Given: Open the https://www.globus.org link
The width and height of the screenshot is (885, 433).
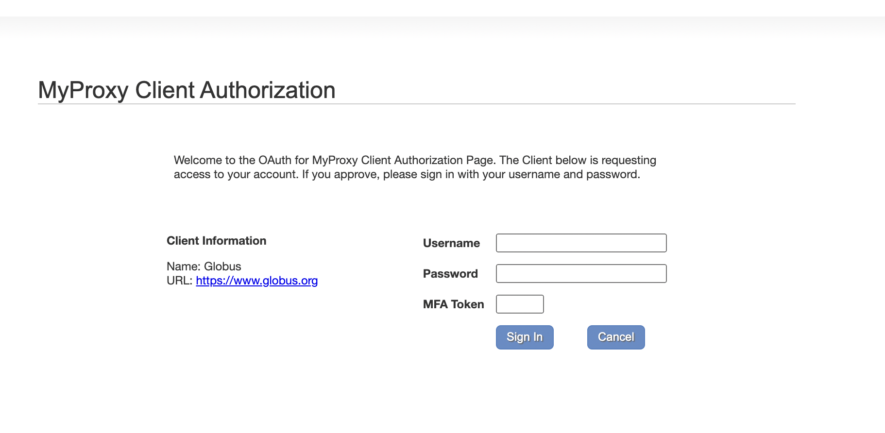Looking at the screenshot, I should (x=256, y=281).
